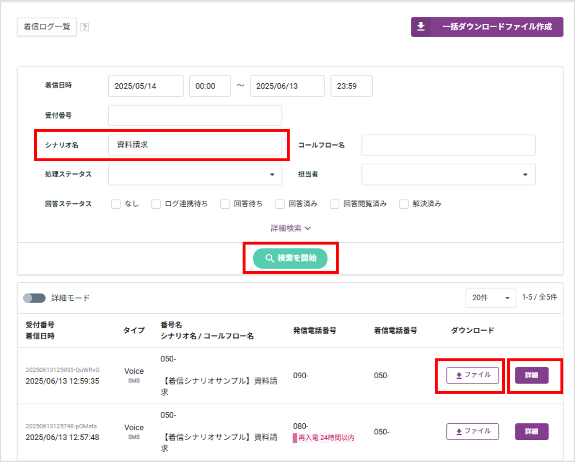This screenshot has width=575, height=462.
Task: Click the help question mark icon
Action: (x=84, y=27)
